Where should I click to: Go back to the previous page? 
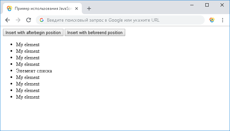click(8, 20)
